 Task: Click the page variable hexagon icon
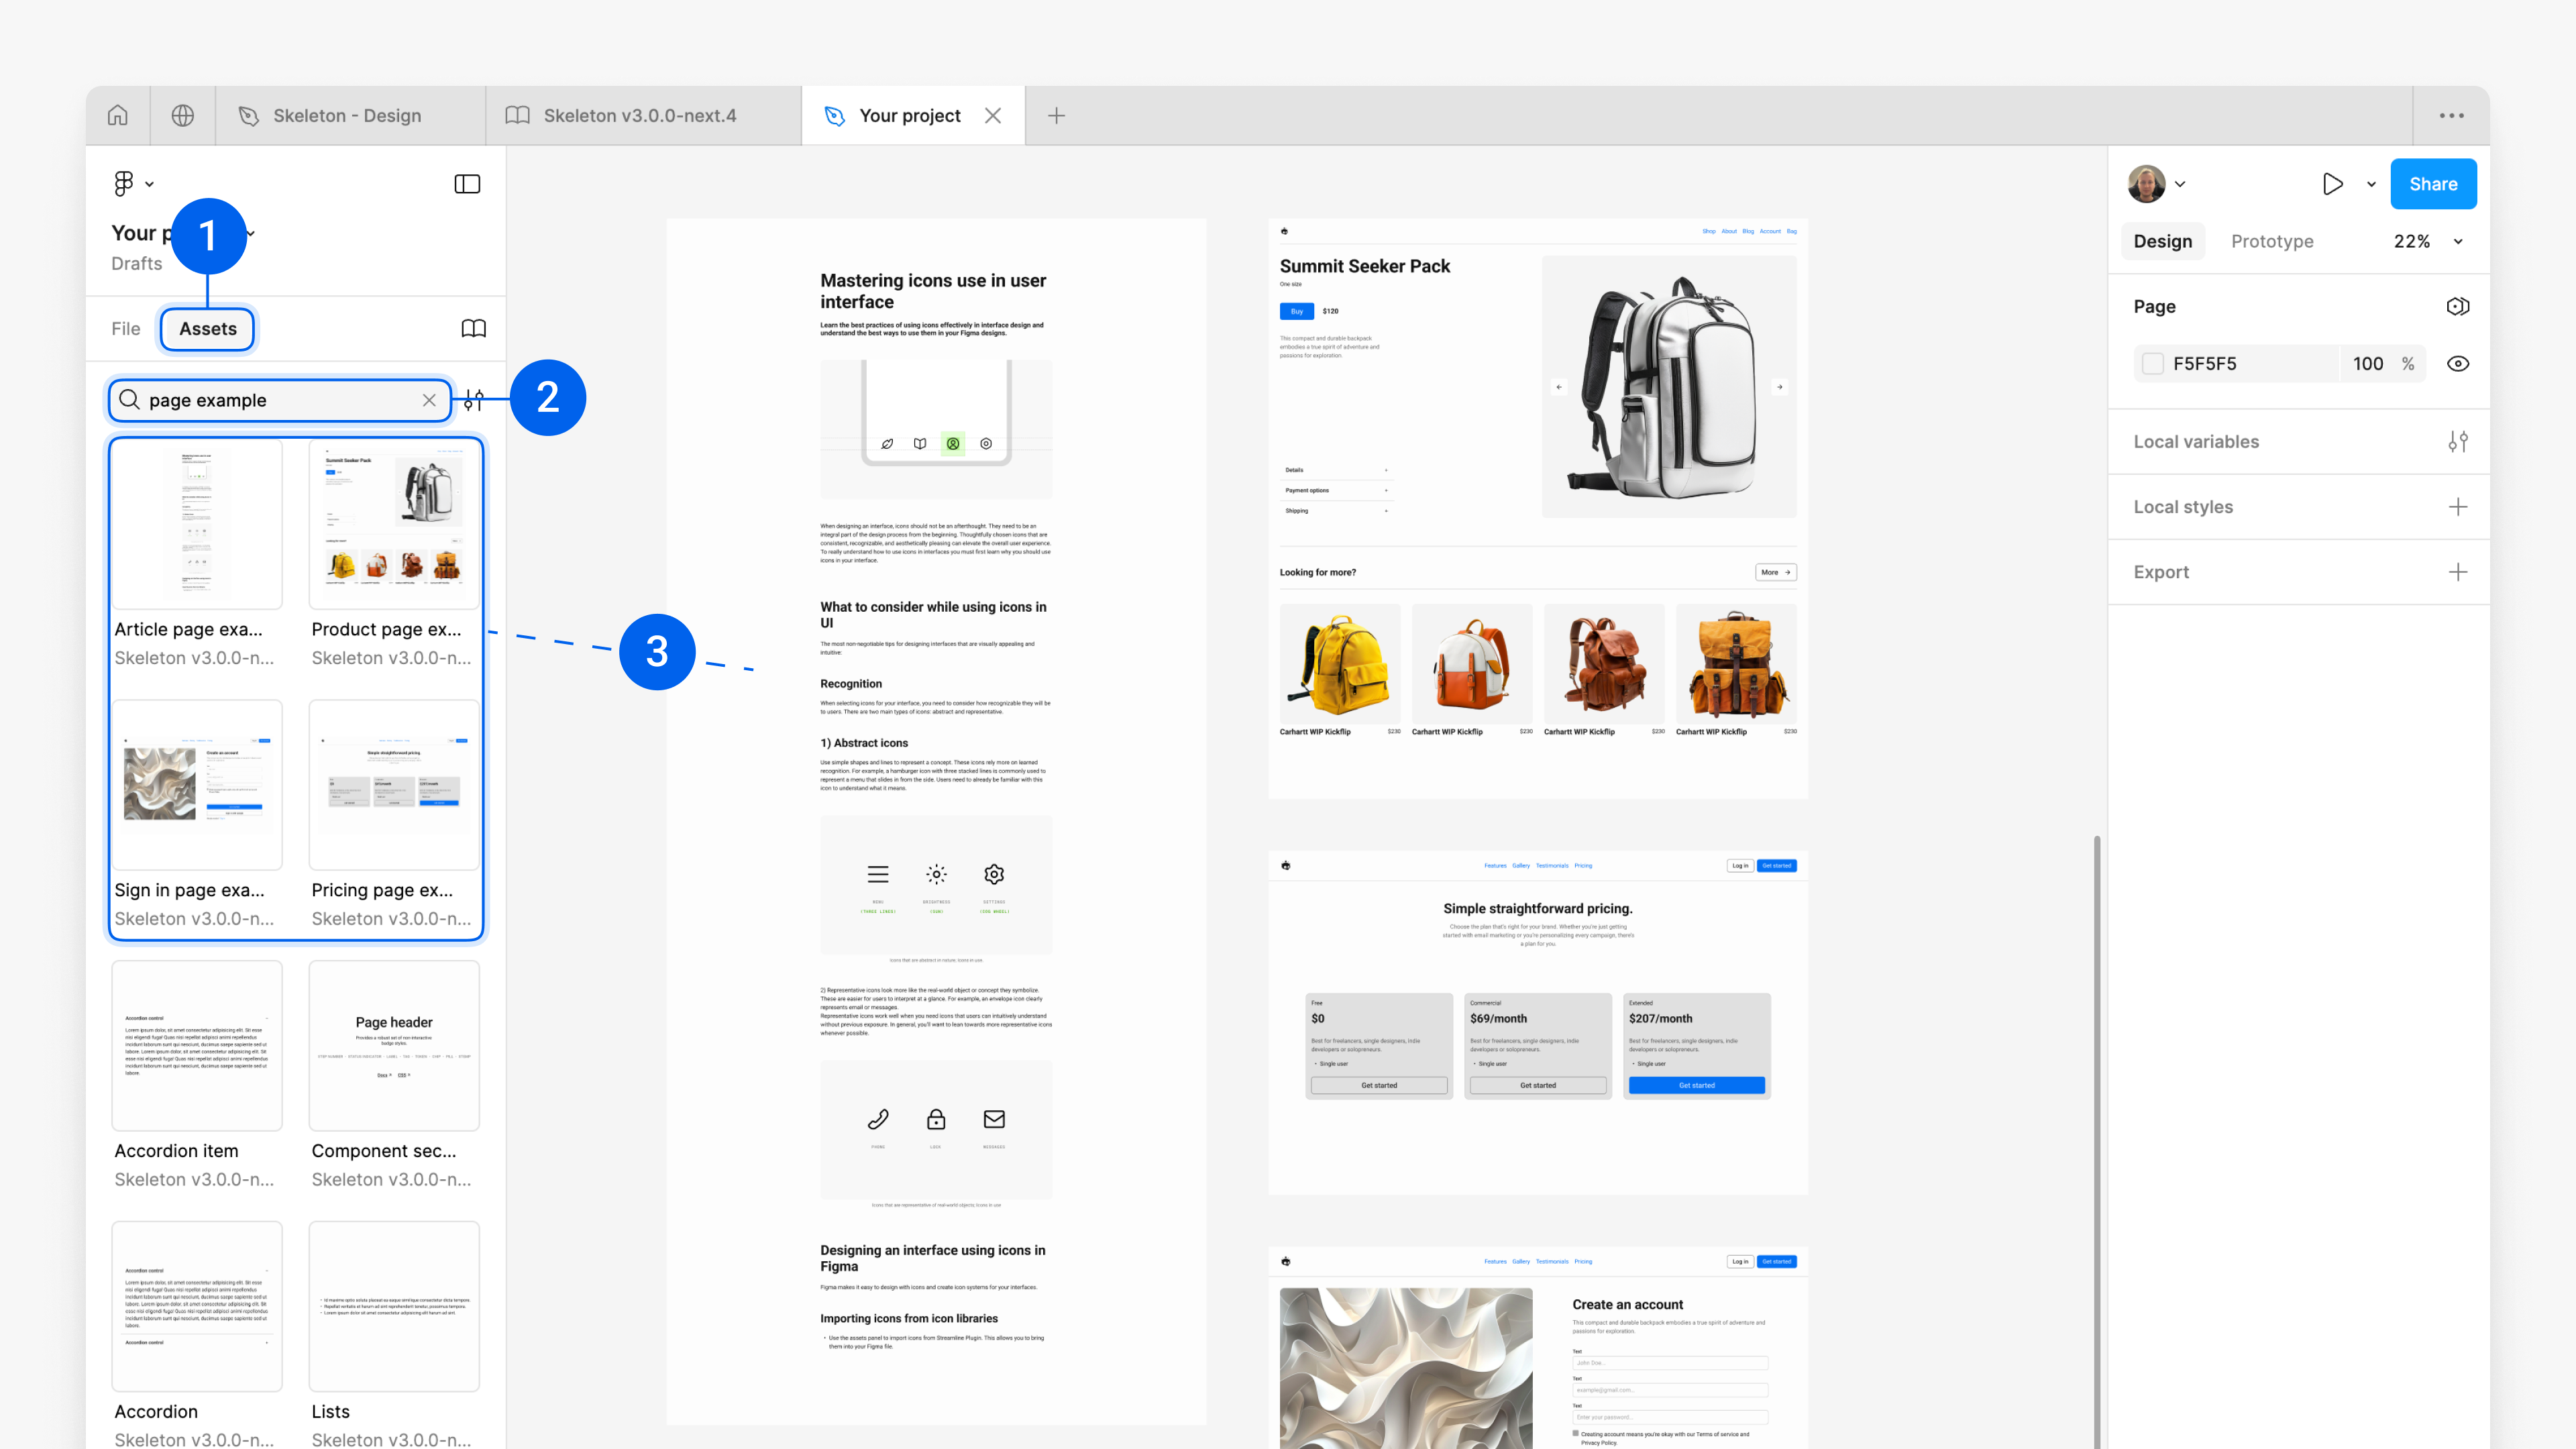pyautogui.click(x=2457, y=306)
